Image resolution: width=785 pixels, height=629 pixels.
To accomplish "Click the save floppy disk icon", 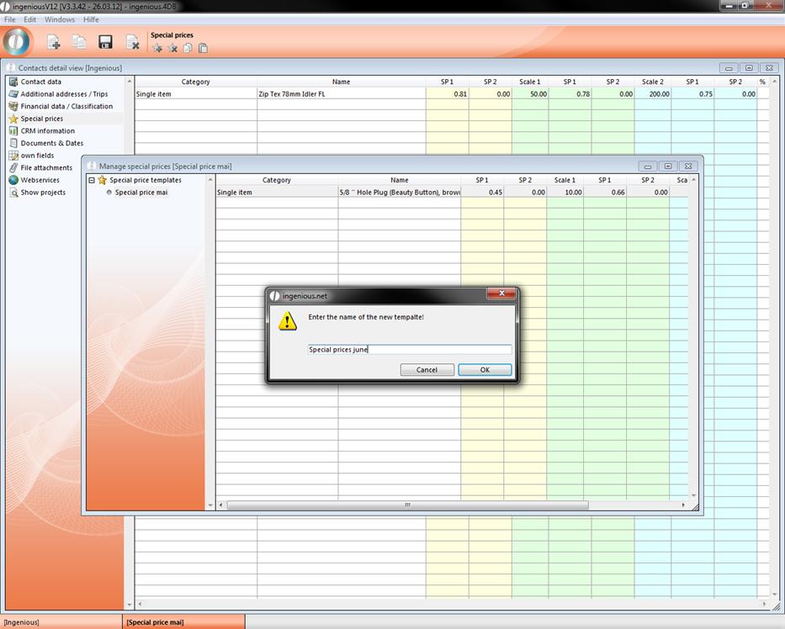I will (x=105, y=42).
